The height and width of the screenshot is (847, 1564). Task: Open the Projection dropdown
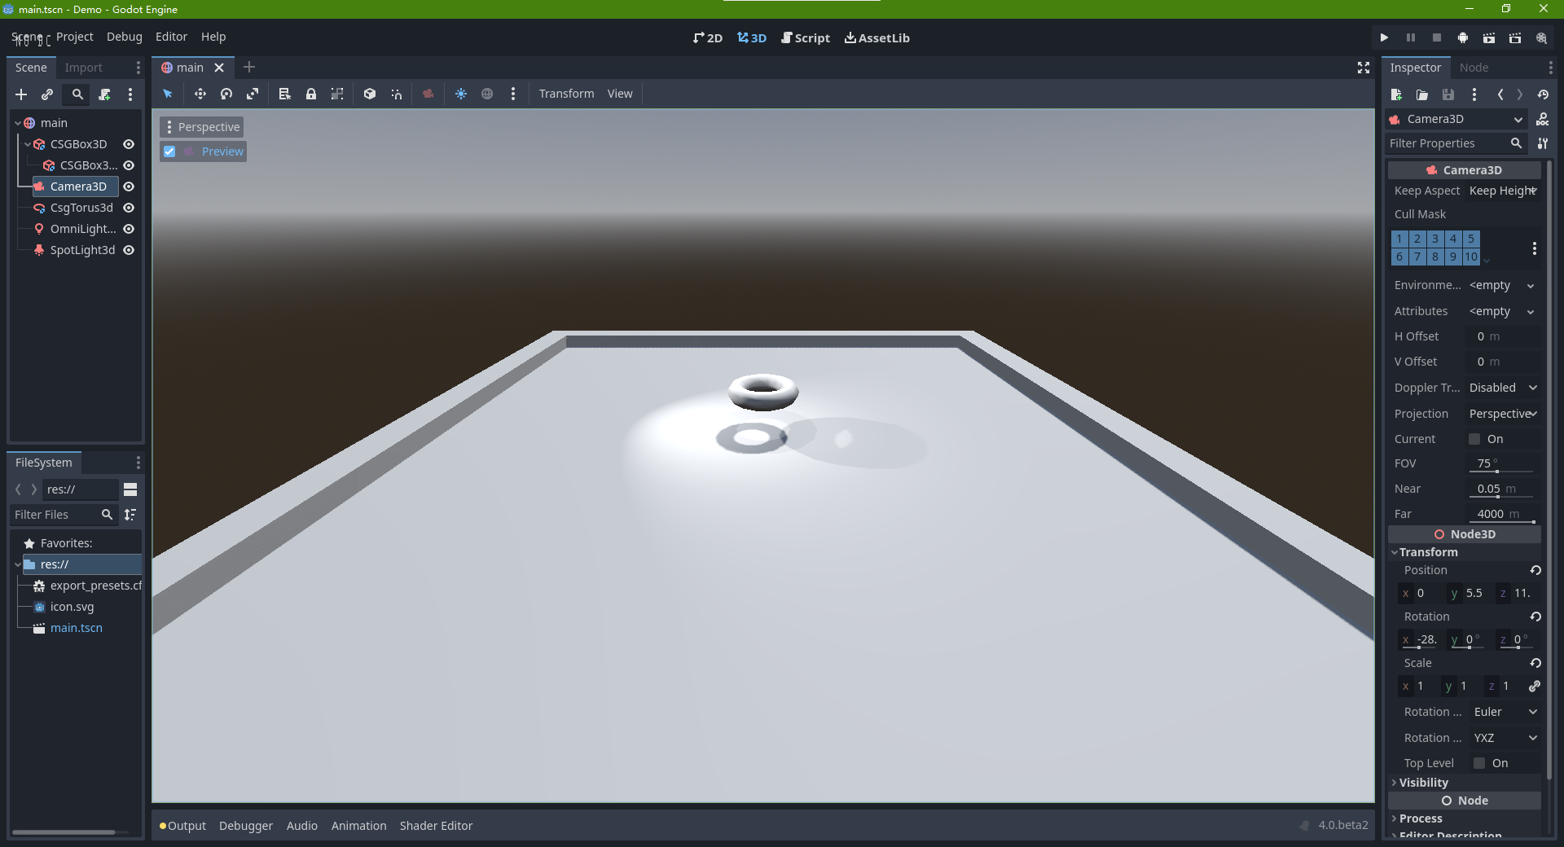coord(1502,414)
